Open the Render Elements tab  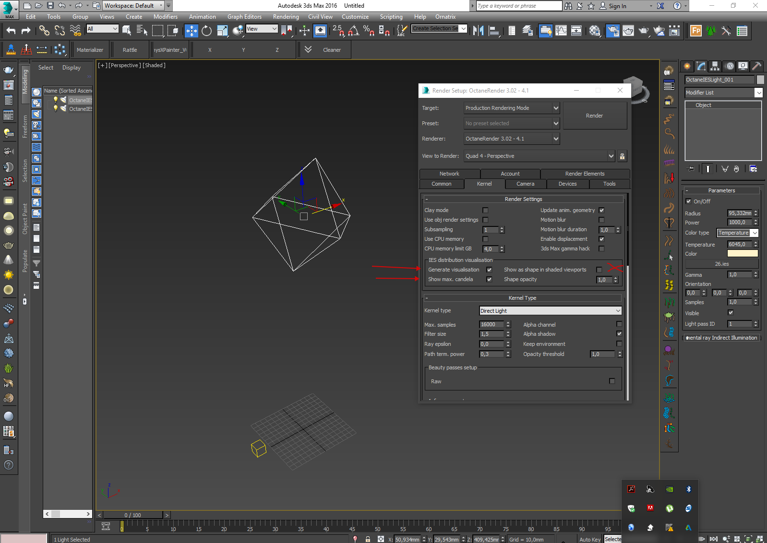click(585, 174)
